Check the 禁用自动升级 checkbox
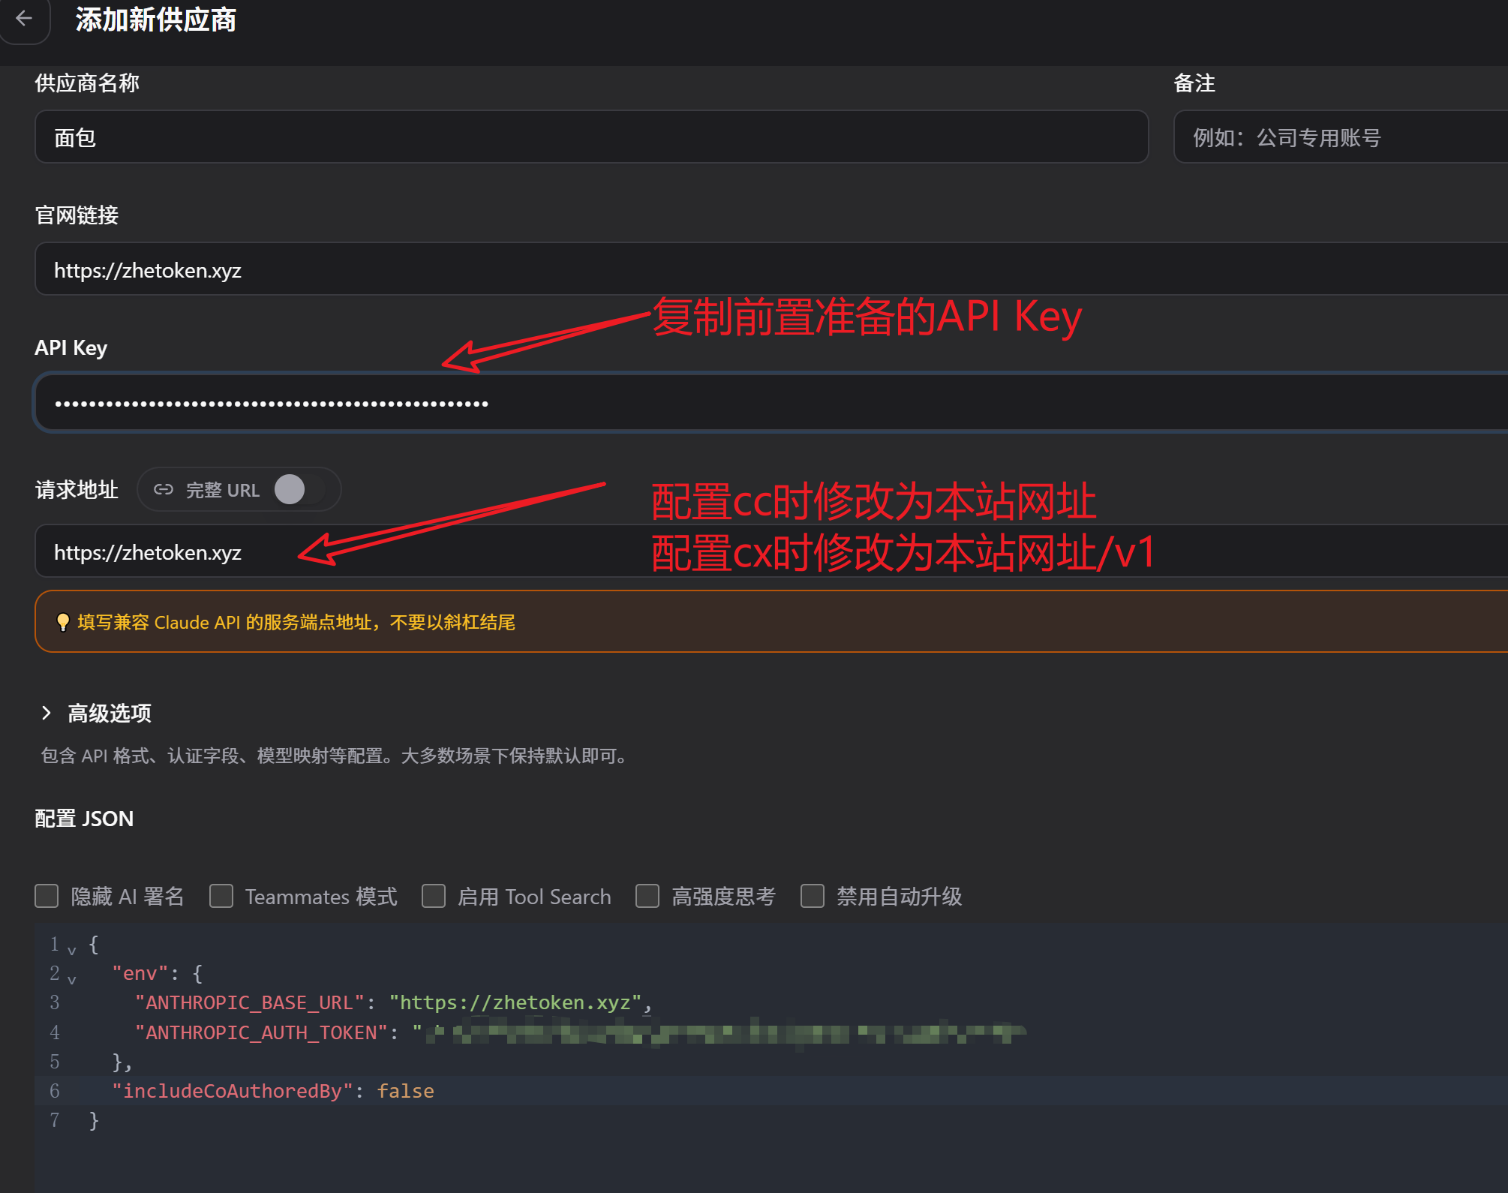This screenshot has height=1193, width=1508. pyautogui.click(x=813, y=896)
